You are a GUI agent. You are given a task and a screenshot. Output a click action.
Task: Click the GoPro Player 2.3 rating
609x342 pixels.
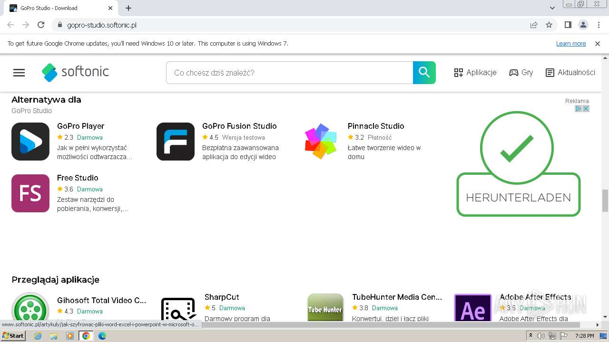[65, 137]
